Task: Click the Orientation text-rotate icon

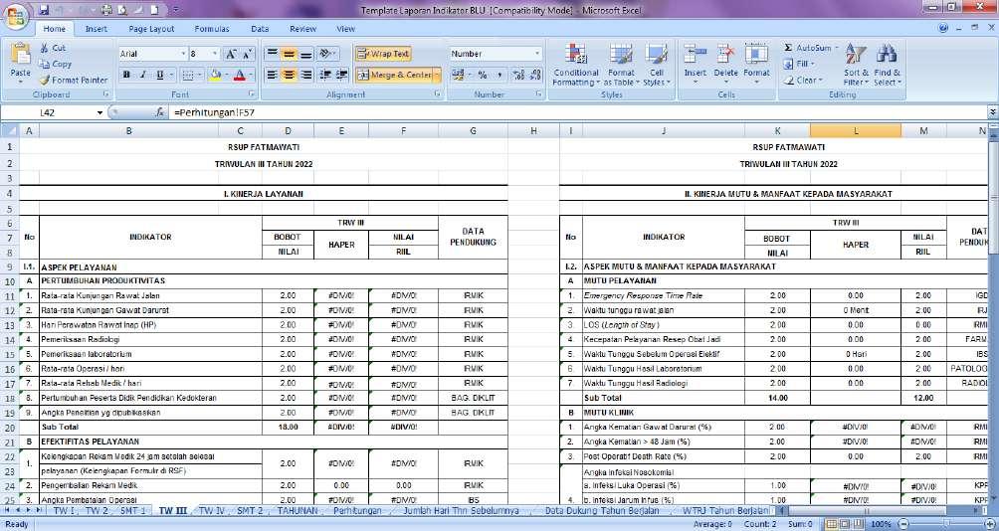Action: pyautogui.click(x=324, y=54)
